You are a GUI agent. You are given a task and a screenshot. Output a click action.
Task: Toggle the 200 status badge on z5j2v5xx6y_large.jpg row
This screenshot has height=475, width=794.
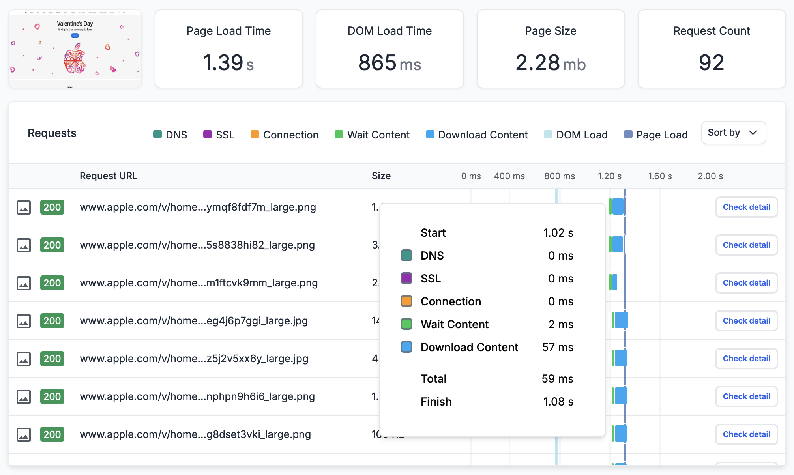pyautogui.click(x=52, y=359)
